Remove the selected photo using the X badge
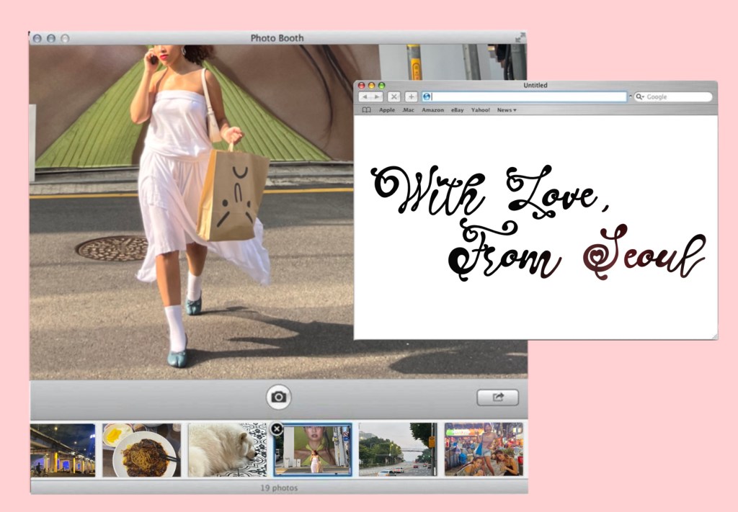Viewport: 738px width, 512px height. pyautogui.click(x=277, y=429)
